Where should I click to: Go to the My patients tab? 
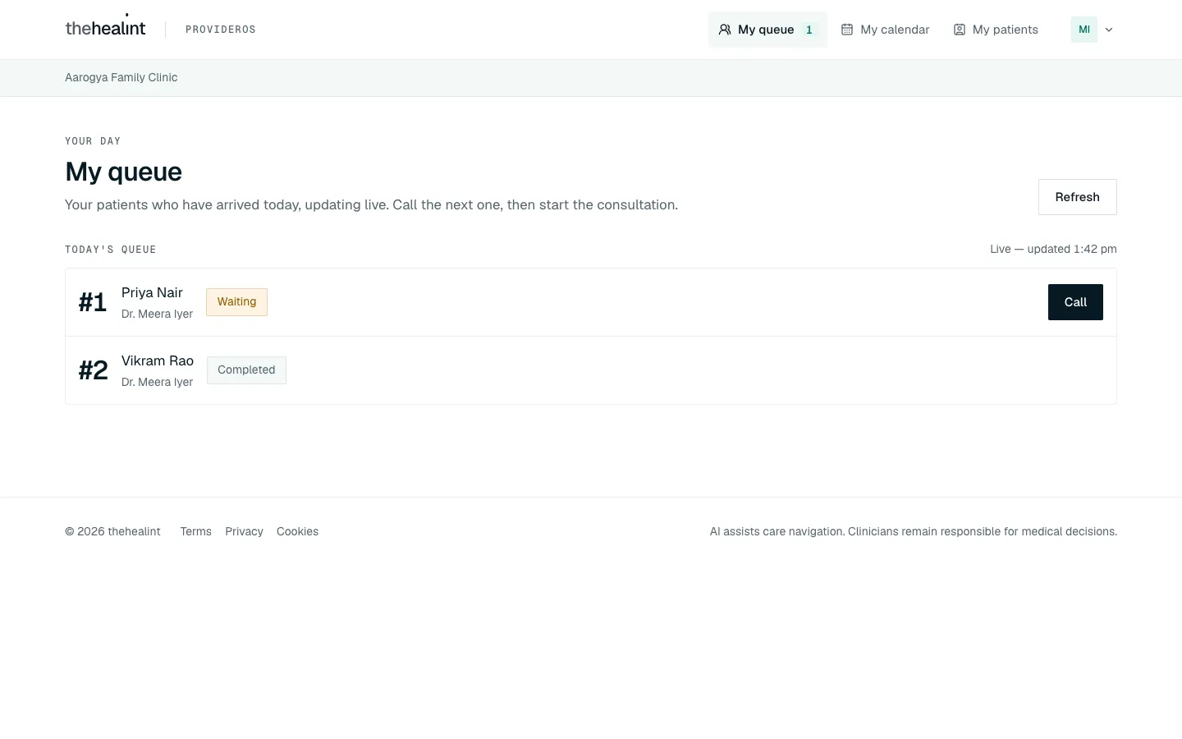[x=996, y=30]
